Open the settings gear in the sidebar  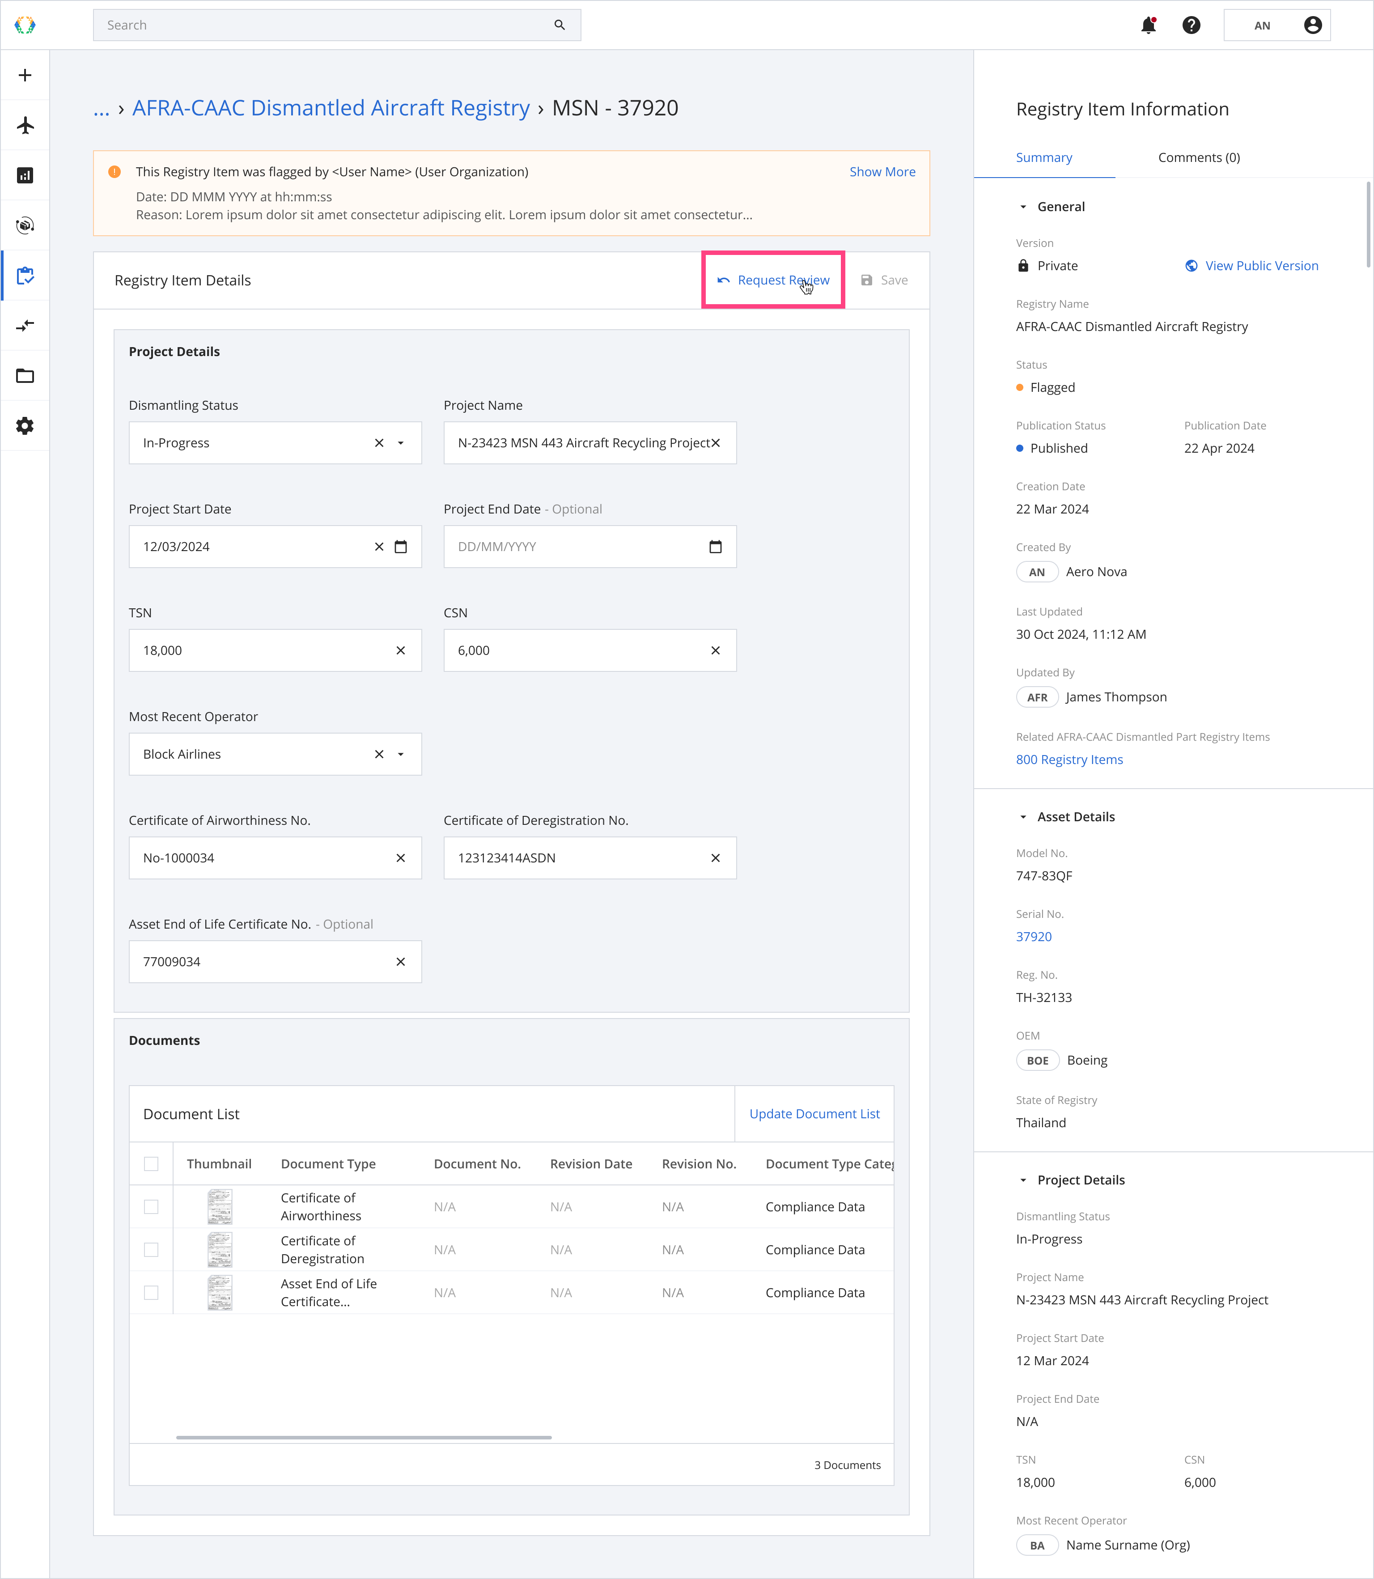(25, 426)
